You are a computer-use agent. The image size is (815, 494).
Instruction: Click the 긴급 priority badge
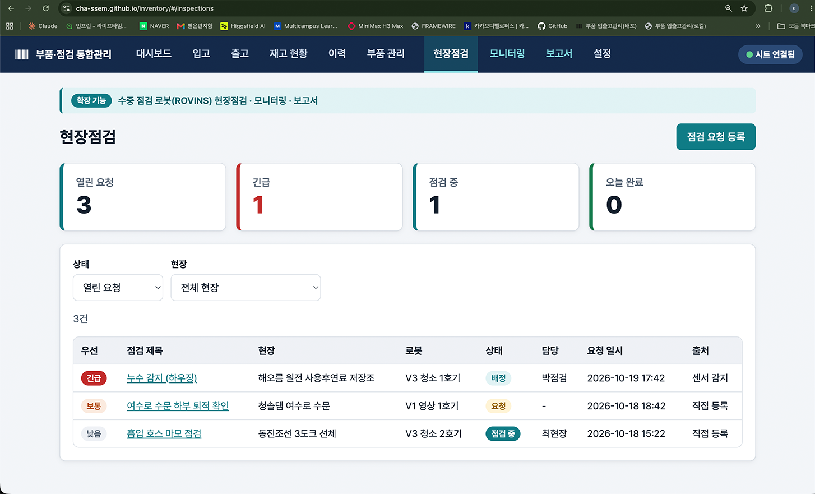point(94,378)
